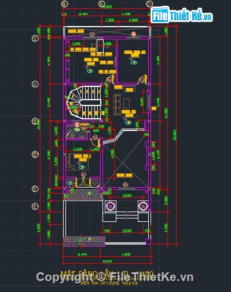Select grid axis bubble 5 on left

click(x=35, y=38)
